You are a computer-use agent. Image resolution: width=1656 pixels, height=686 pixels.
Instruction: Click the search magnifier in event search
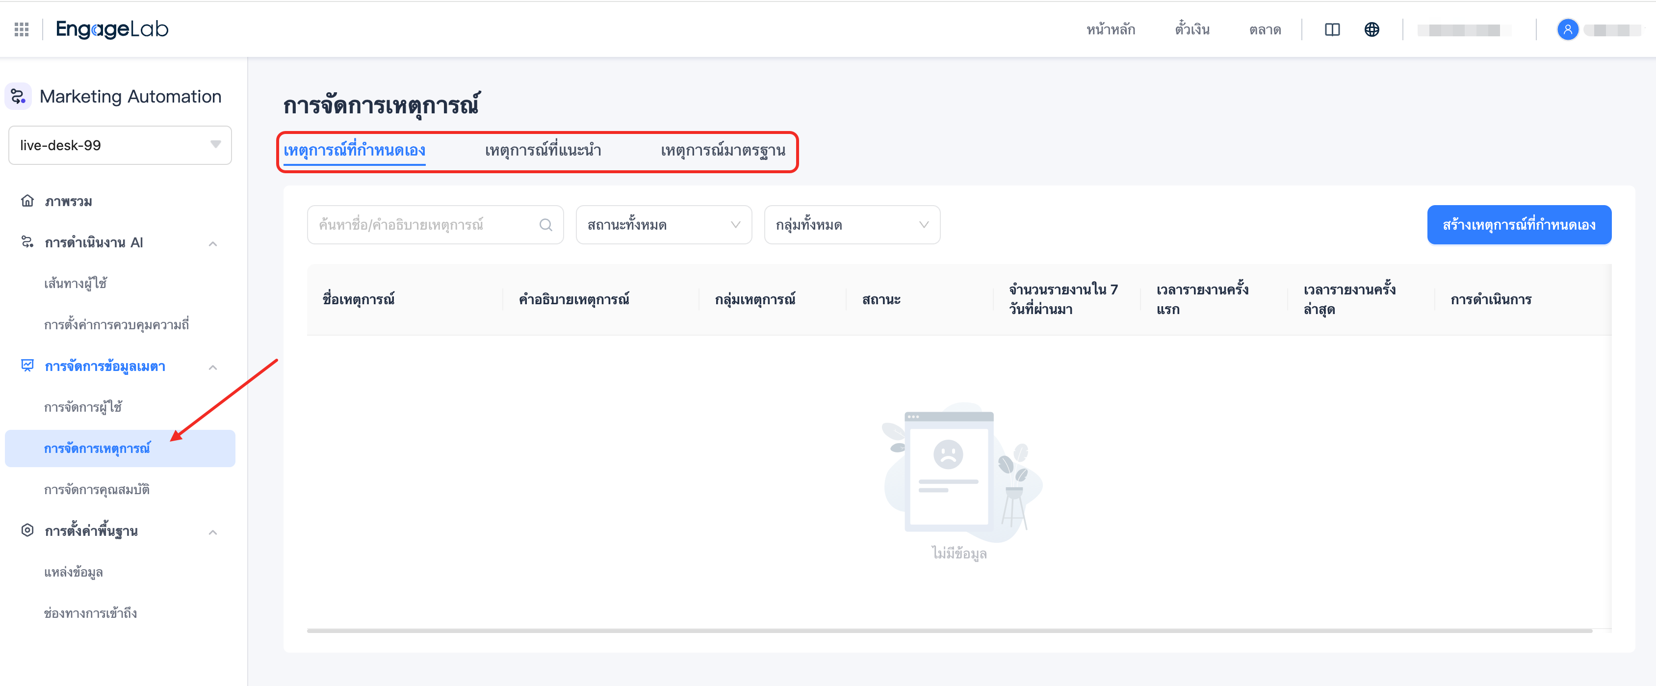[546, 224]
